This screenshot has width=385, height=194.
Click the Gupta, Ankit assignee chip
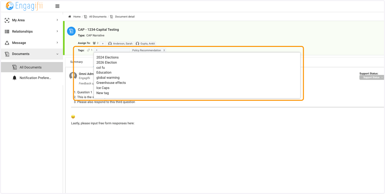click(145, 43)
